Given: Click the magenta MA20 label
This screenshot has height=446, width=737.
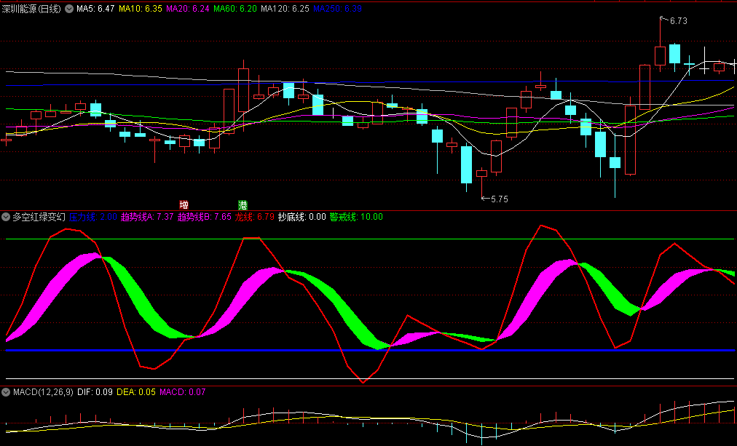Looking at the screenshot, I should [188, 9].
